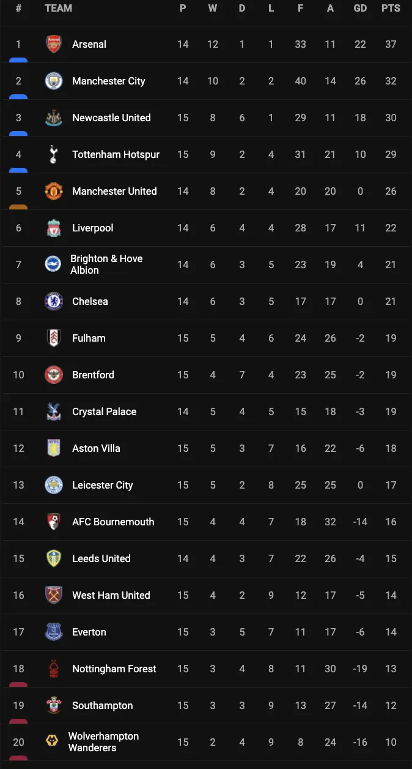Open the Manchester United crest
The width and height of the screenshot is (412, 769).
pyautogui.click(x=54, y=191)
